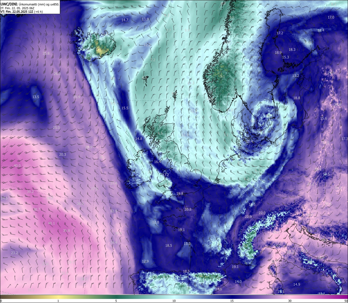Click the 39.2 value label
The width and height of the screenshot is (348, 303).
click(30, 192)
